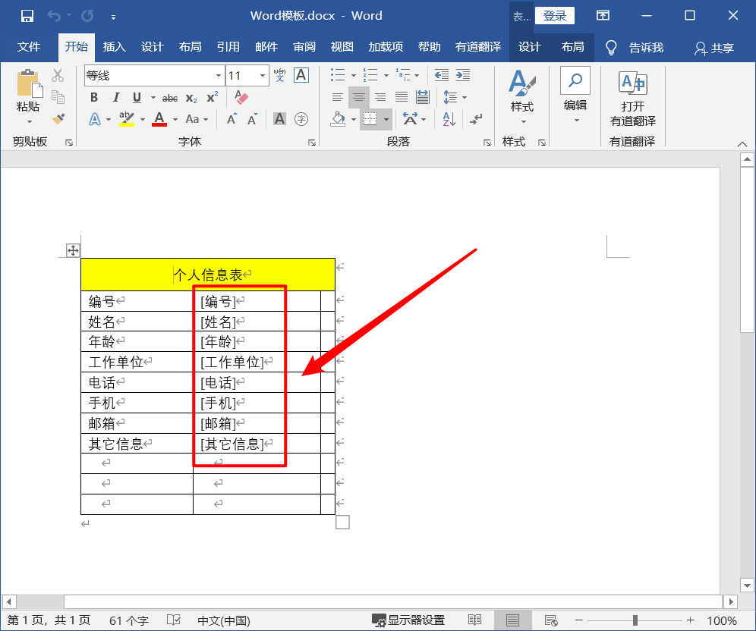Switch to the 插入 ribbon tab
This screenshot has width=756, height=631.
tap(114, 47)
